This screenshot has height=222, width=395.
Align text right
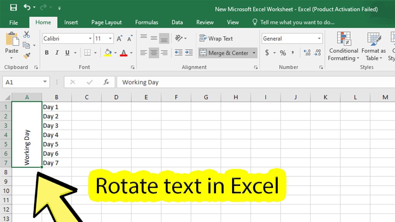tap(164, 53)
